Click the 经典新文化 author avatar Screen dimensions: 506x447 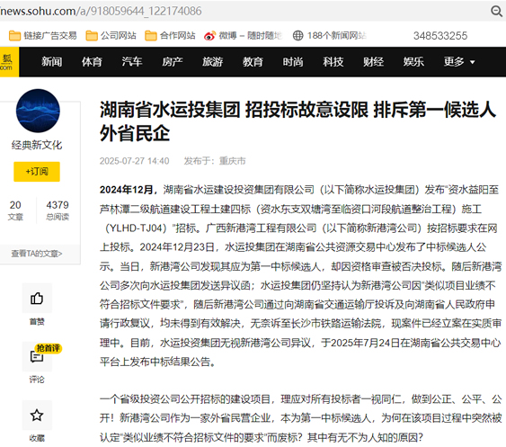(x=38, y=111)
